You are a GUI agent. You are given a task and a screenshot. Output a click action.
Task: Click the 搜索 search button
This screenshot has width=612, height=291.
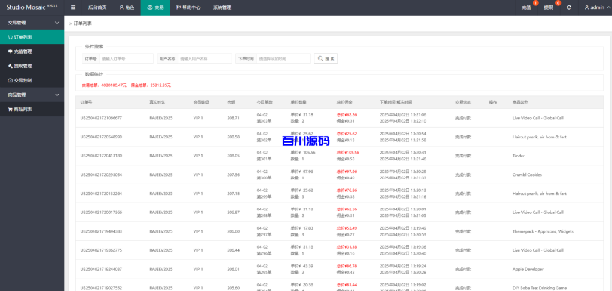(x=326, y=58)
